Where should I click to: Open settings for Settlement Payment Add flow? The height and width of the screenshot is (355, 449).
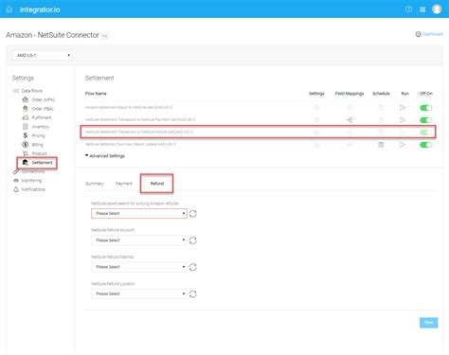(x=316, y=120)
